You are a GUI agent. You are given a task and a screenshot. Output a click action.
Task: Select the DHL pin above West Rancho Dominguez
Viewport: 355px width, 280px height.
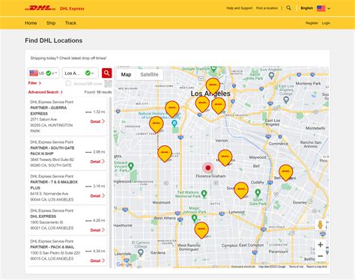[201, 231]
